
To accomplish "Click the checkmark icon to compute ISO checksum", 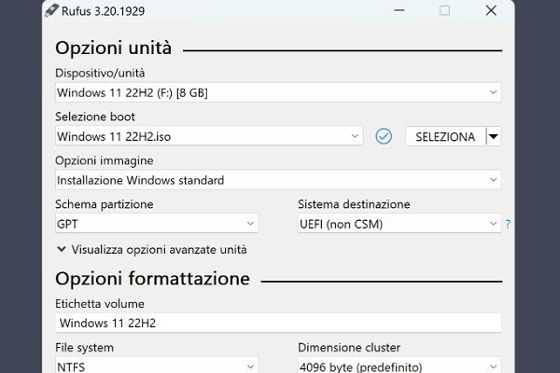I will [x=384, y=136].
